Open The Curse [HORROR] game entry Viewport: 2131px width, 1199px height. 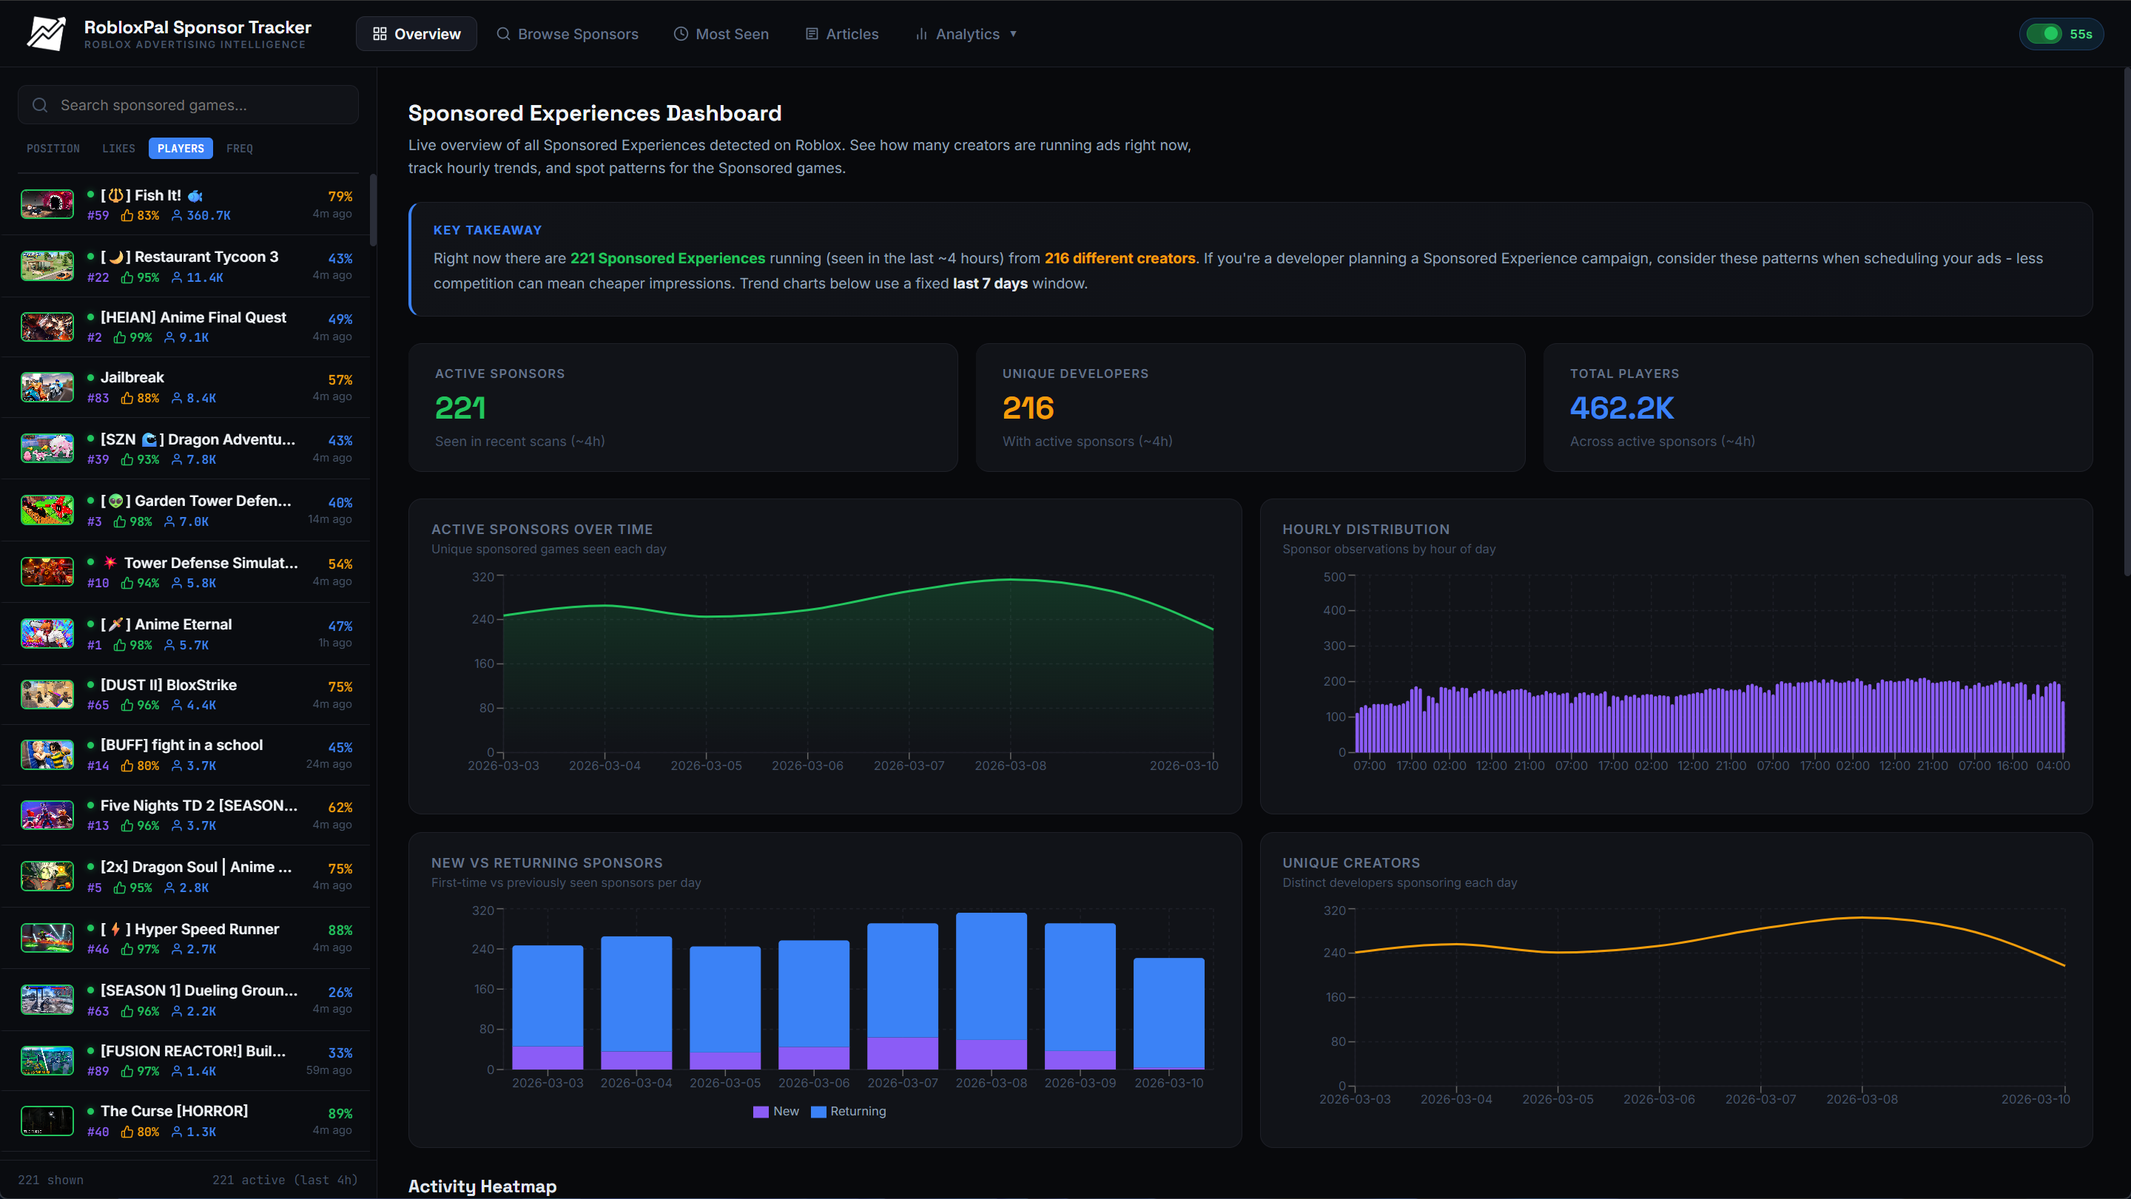coord(174,1111)
